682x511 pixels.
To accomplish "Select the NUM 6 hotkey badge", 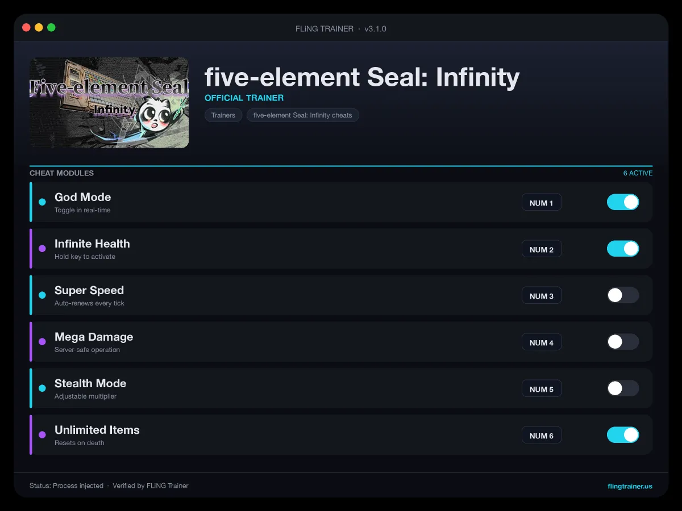I will pyautogui.click(x=542, y=435).
